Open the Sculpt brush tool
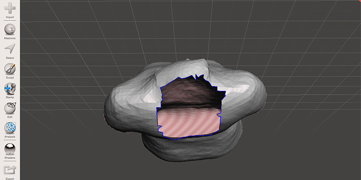Viewport: 361px width, 180px height. [x=10, y=70]
